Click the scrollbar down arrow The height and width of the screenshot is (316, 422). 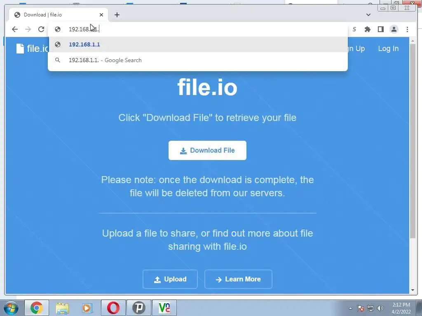tap(413, 290)
